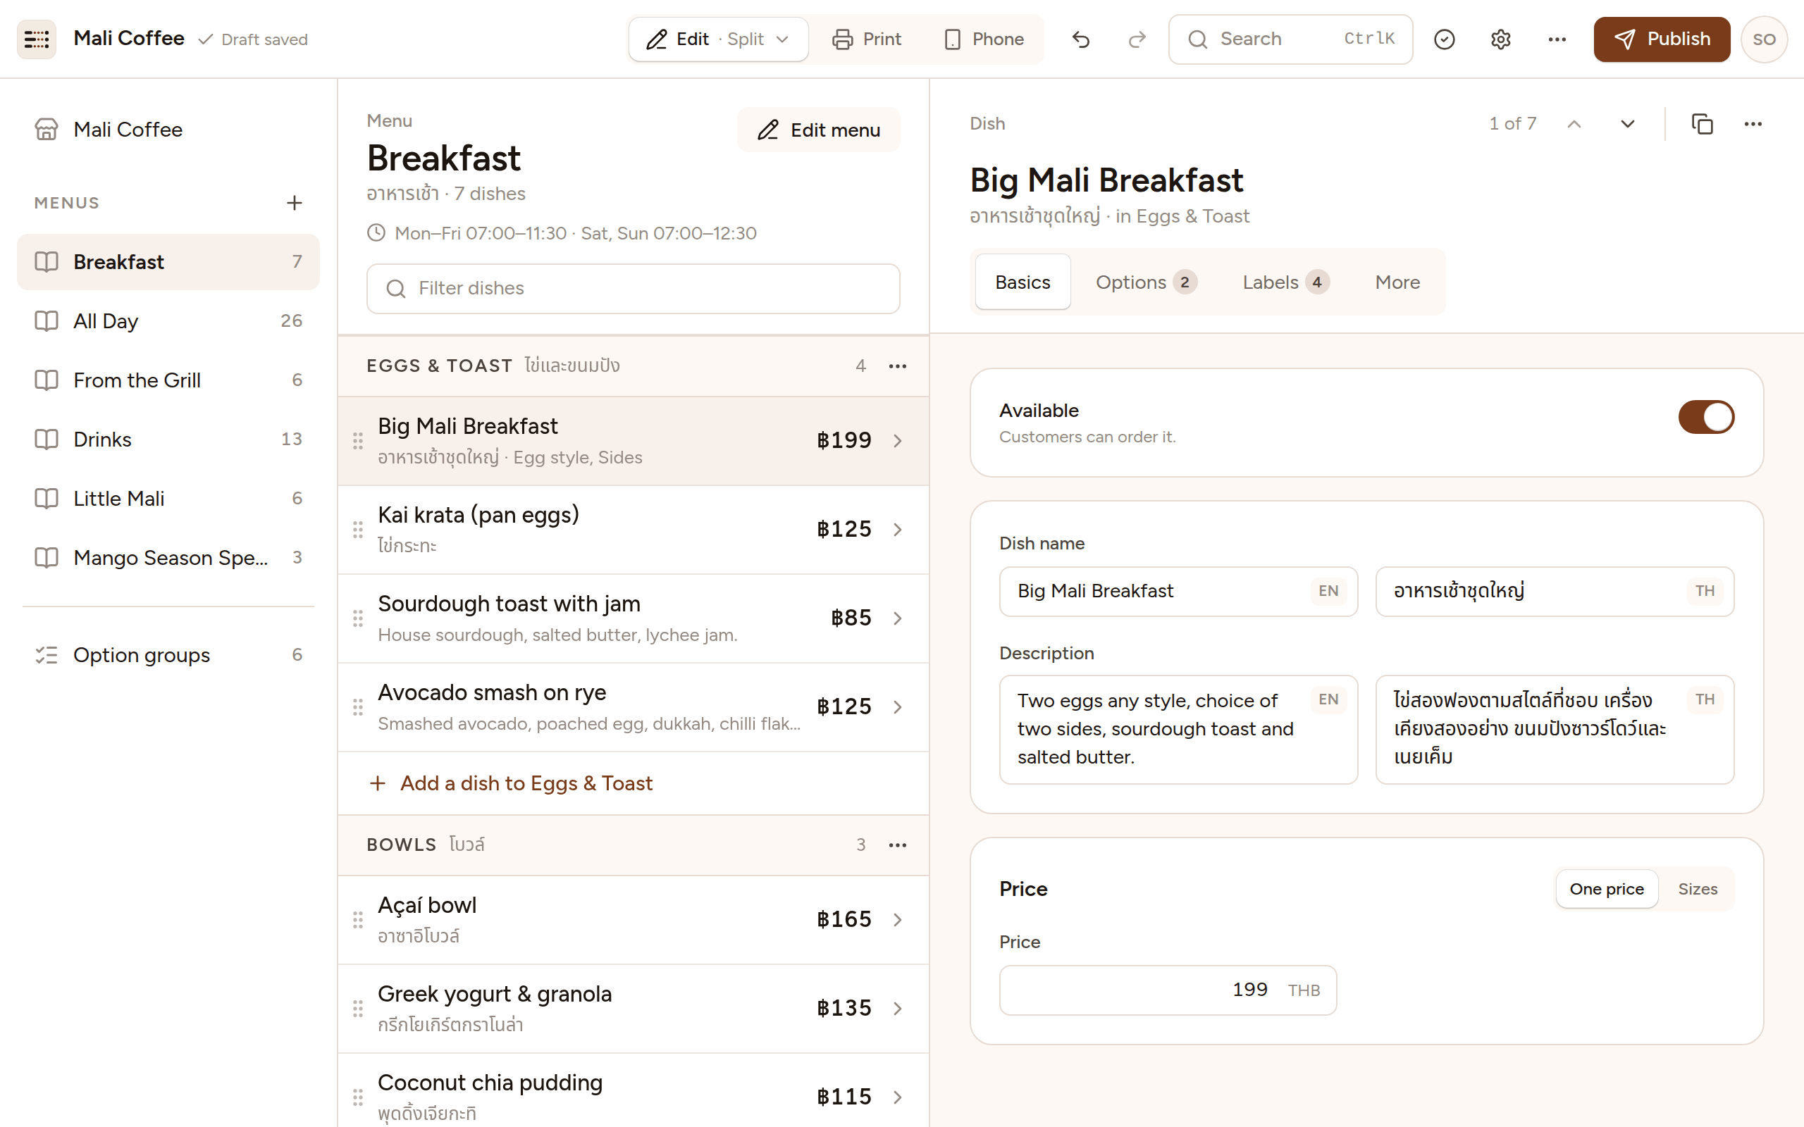Open Coconut chia pudding row chevron
Viewport: 1804px width, 1127px height.
click(x=898, y=1097)
